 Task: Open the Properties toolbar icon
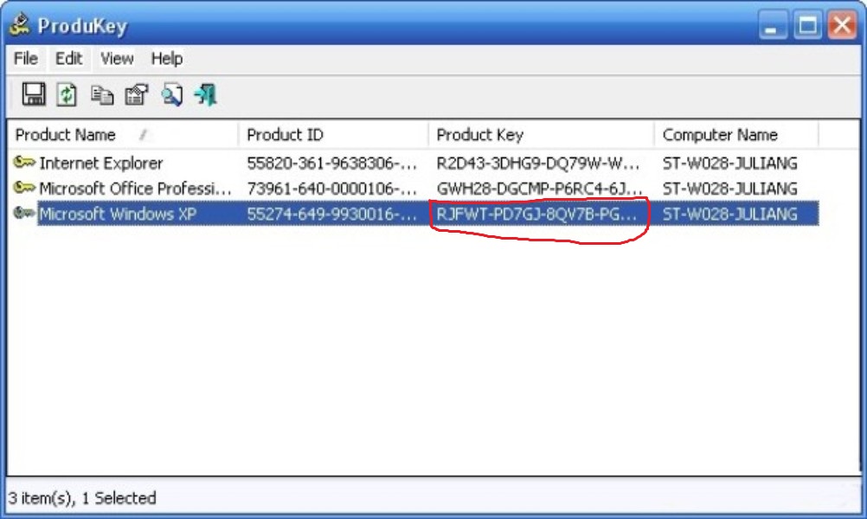click(x=137, y=94)
